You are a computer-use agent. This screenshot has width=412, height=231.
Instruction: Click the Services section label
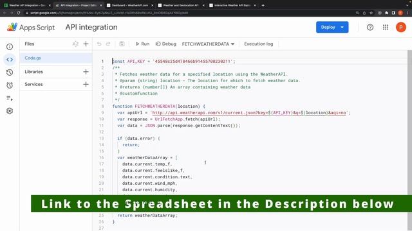coord(33,84)
